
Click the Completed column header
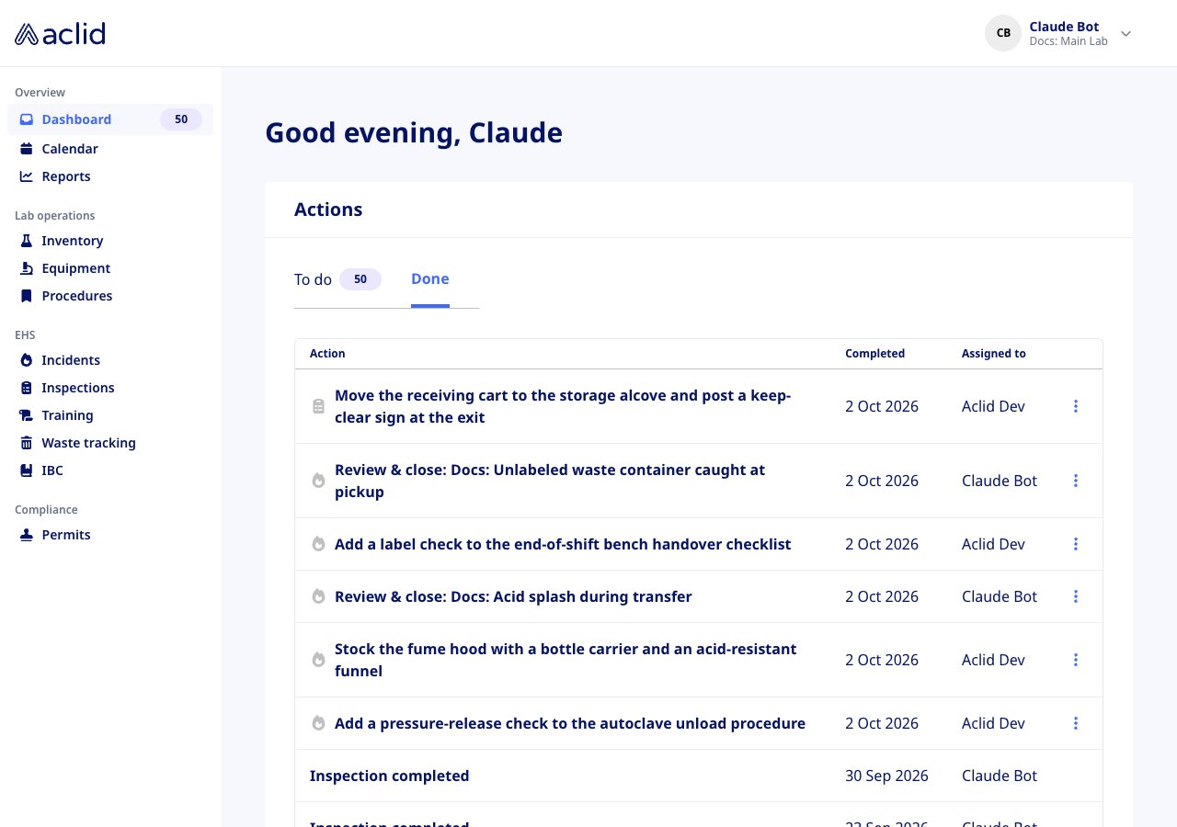[x=874, y=354]
